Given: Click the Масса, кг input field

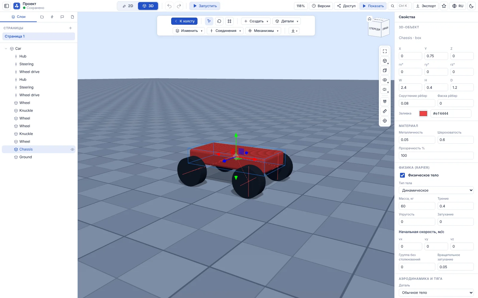Looking at the screenshot, I should point(417,206).
